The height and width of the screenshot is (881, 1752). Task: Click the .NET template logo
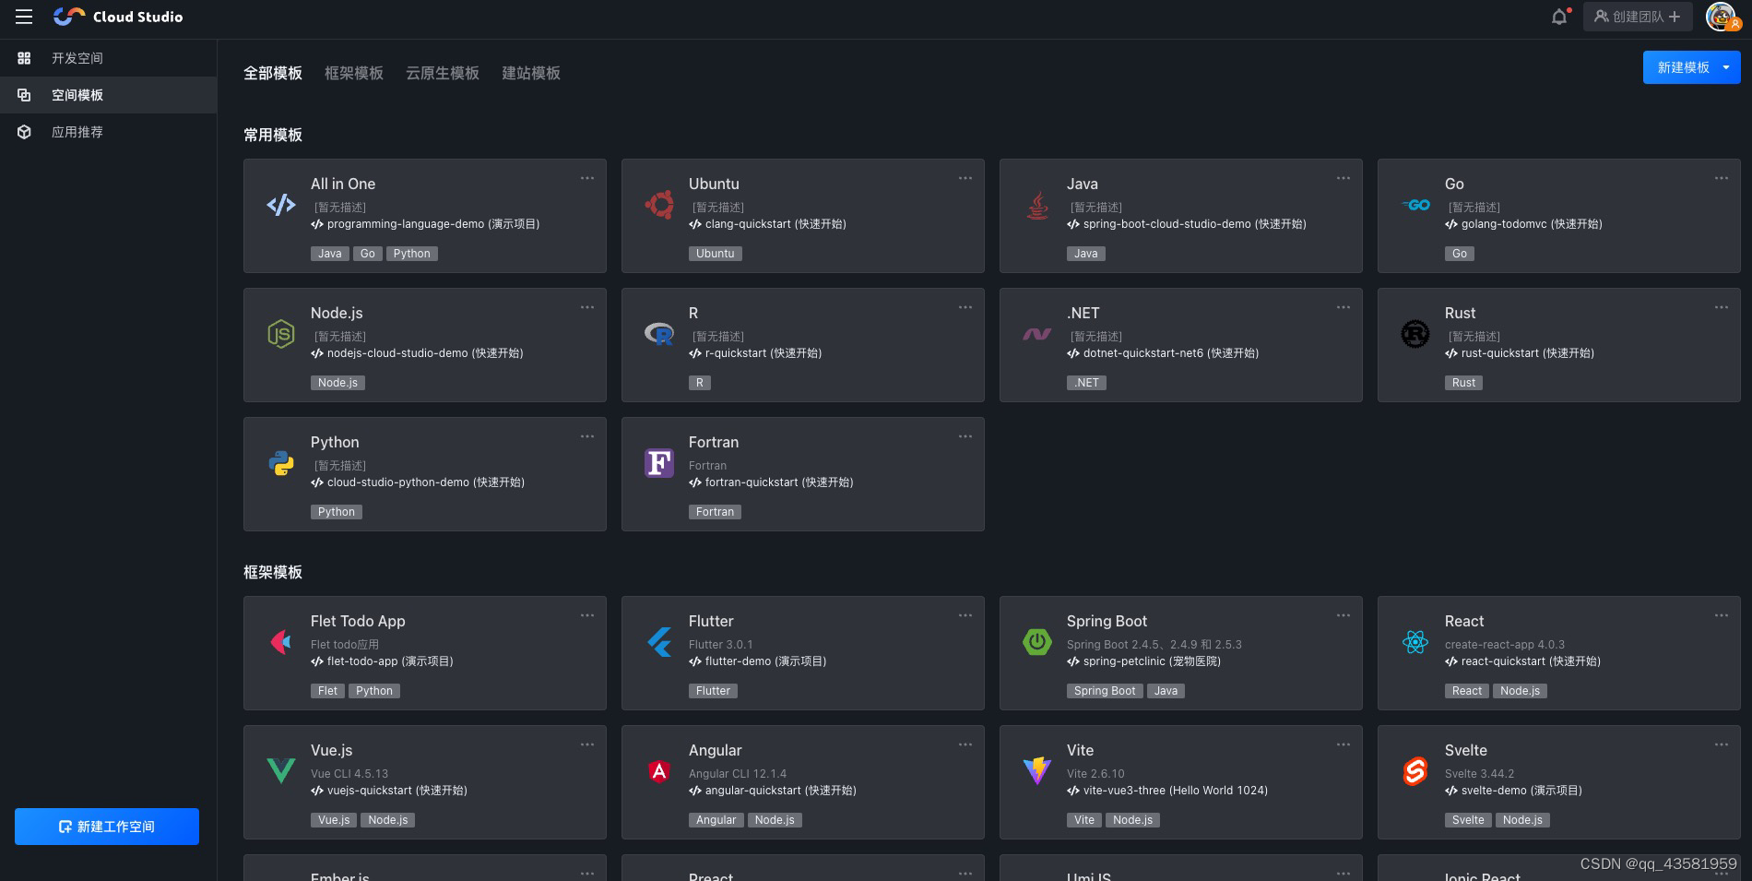click(1037, 334)
